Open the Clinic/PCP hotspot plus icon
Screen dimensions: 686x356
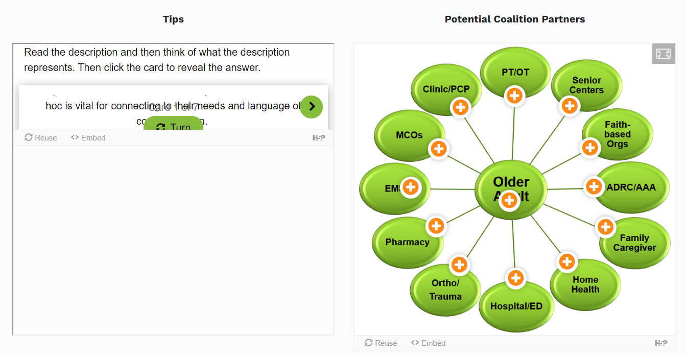[461, 108]
